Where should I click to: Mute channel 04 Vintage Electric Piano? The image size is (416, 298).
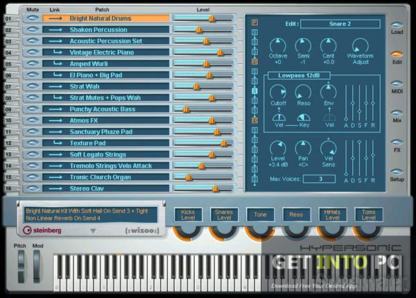pyautogui.click(x=33, y=52)
